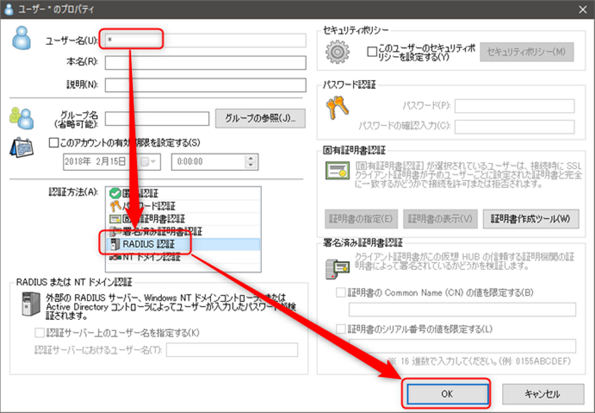The height and width of the screenshot is (413, 595).
Task: Click the 証明書の指定(E) button
Action: [361, 219]
